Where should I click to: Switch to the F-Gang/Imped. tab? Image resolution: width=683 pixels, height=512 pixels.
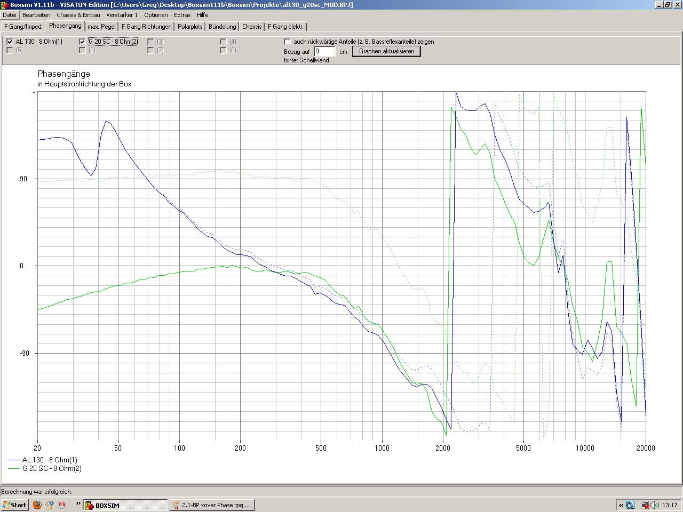pyautogui.click(x=23, y=27)
